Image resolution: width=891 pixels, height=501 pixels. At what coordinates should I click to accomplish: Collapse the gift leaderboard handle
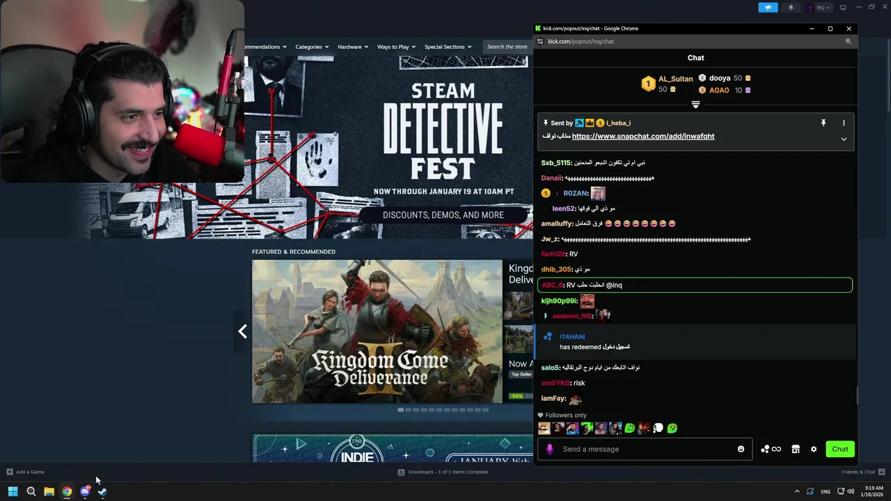(x=695, y=104)
